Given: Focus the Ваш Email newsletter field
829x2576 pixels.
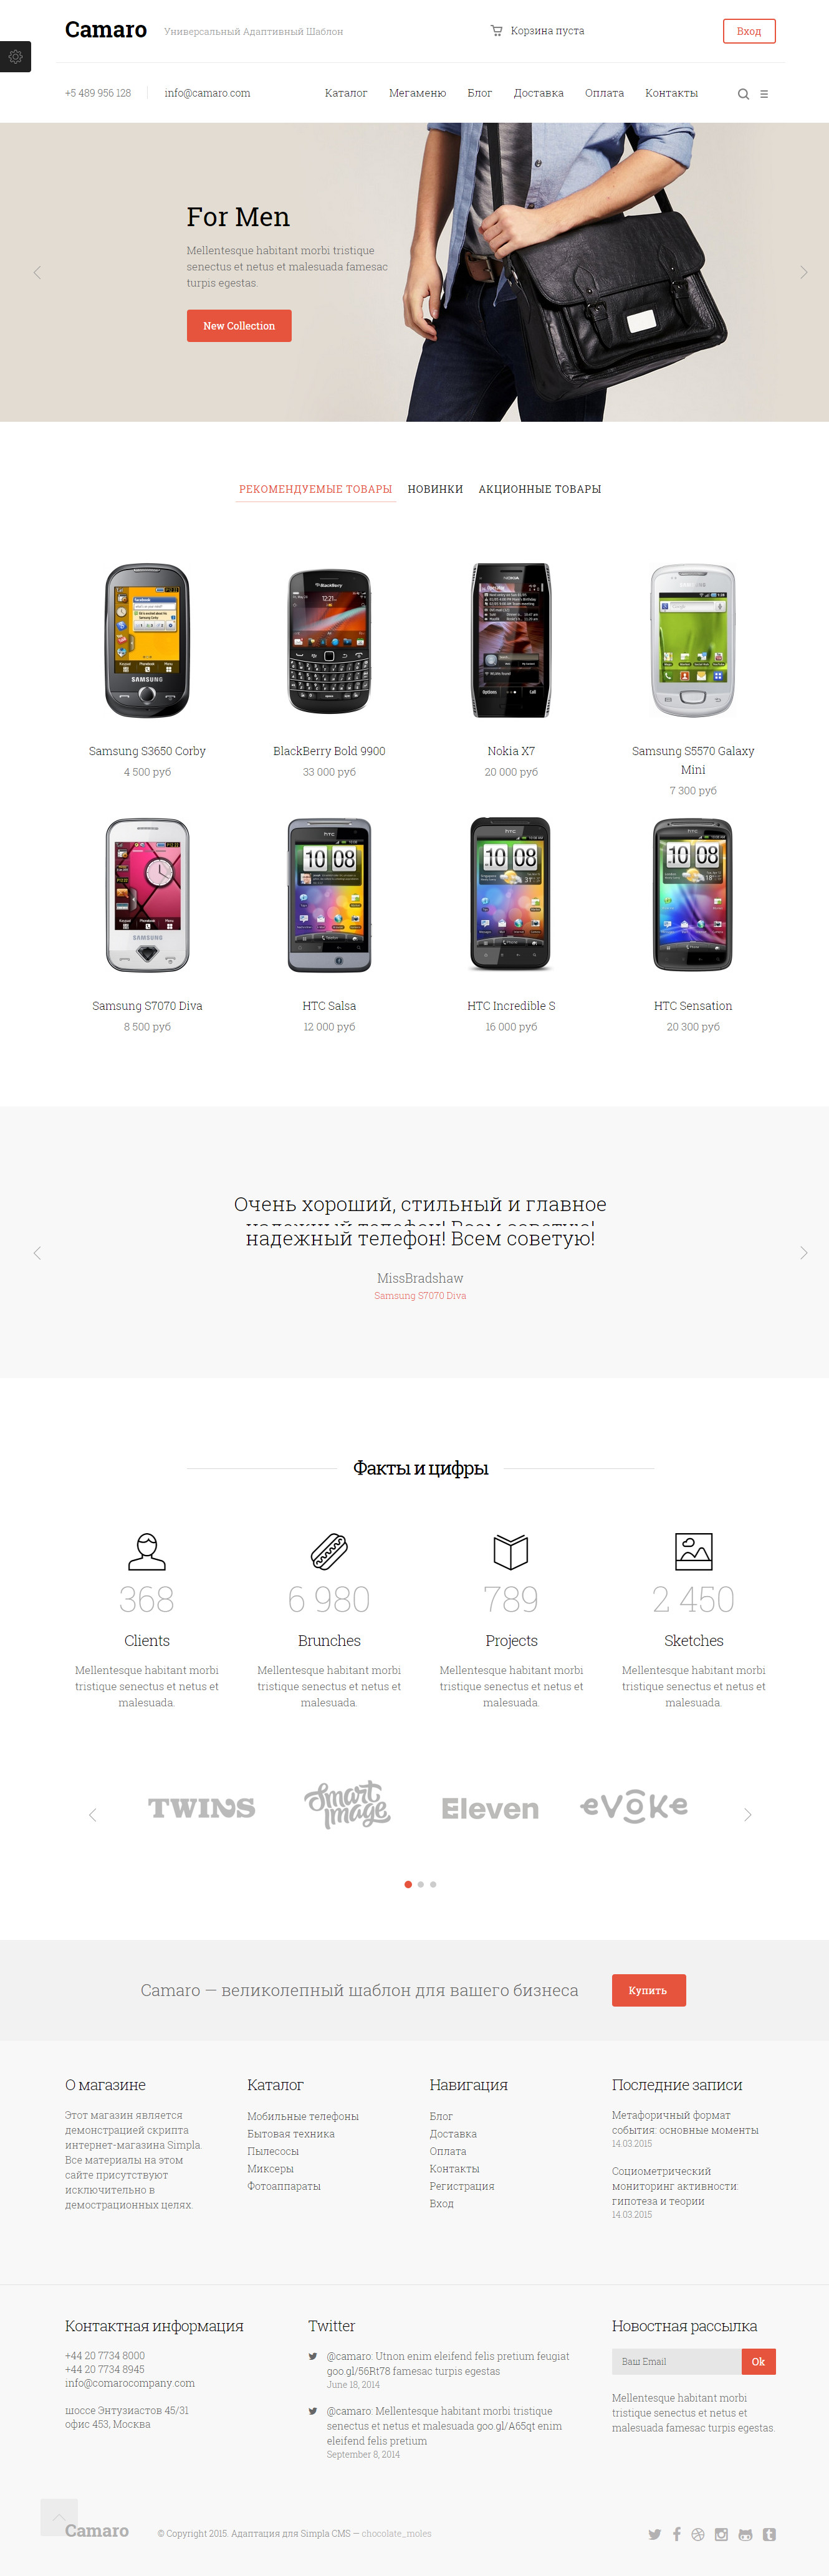Looking at the screenshot, I should point(677,2361).
